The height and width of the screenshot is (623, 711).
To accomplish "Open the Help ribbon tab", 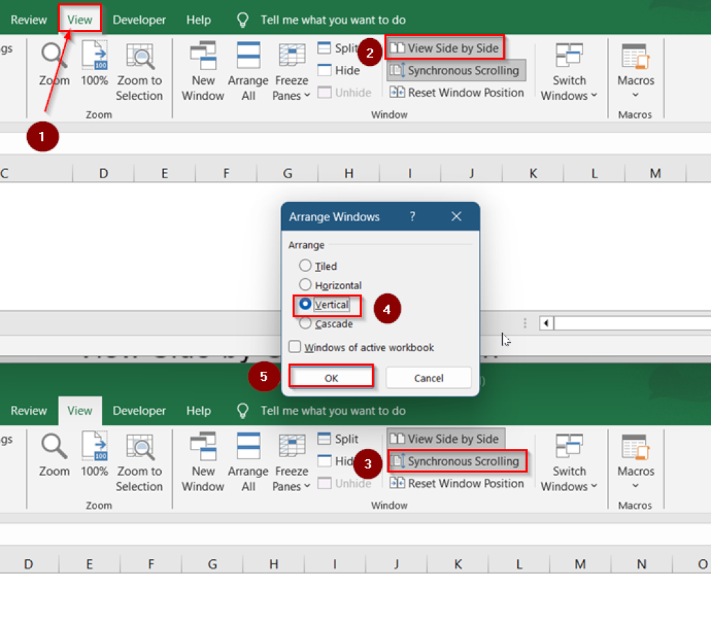I will tap(198, 19).
